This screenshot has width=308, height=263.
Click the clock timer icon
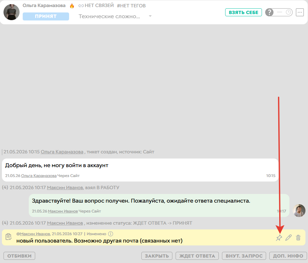coord(288,12)
